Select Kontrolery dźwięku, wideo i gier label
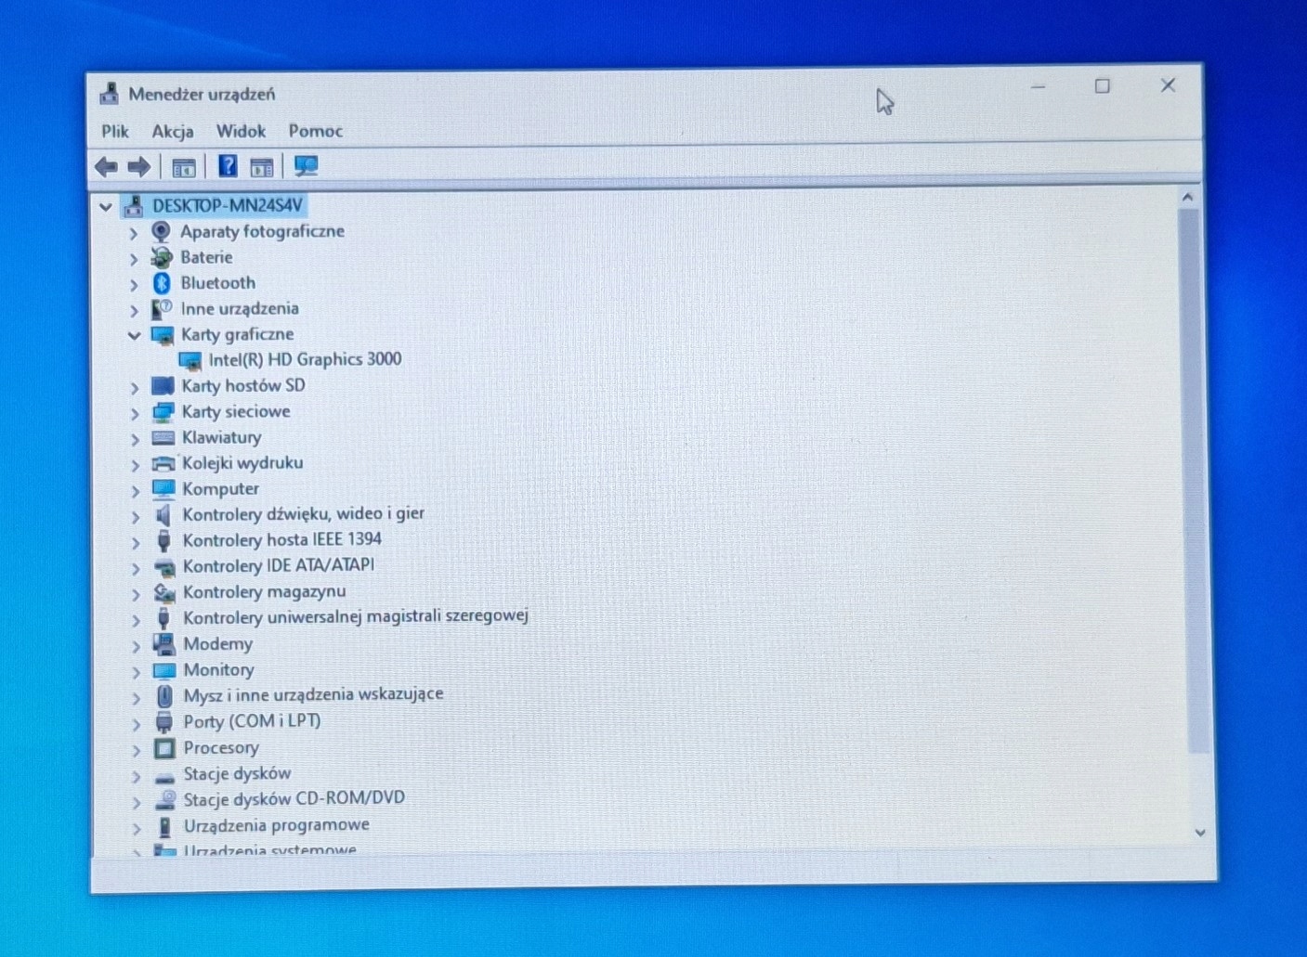Screen dimensions: 1307x957 click(303, 513)
